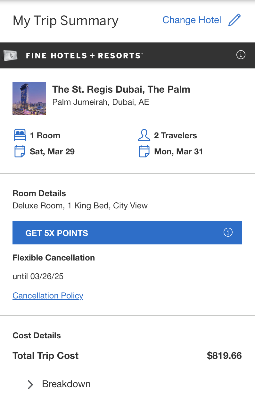Click the Amex Platinum card icon
Image resolution: width=255 pixels, height=411 pixels.
pyautogui.click(x=10, y=56)
